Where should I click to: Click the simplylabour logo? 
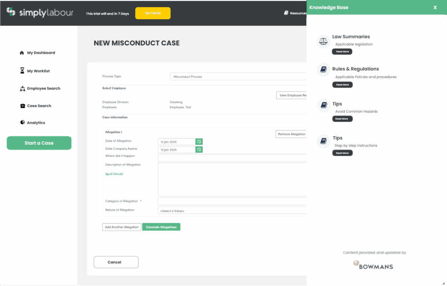tap(40, 13)
